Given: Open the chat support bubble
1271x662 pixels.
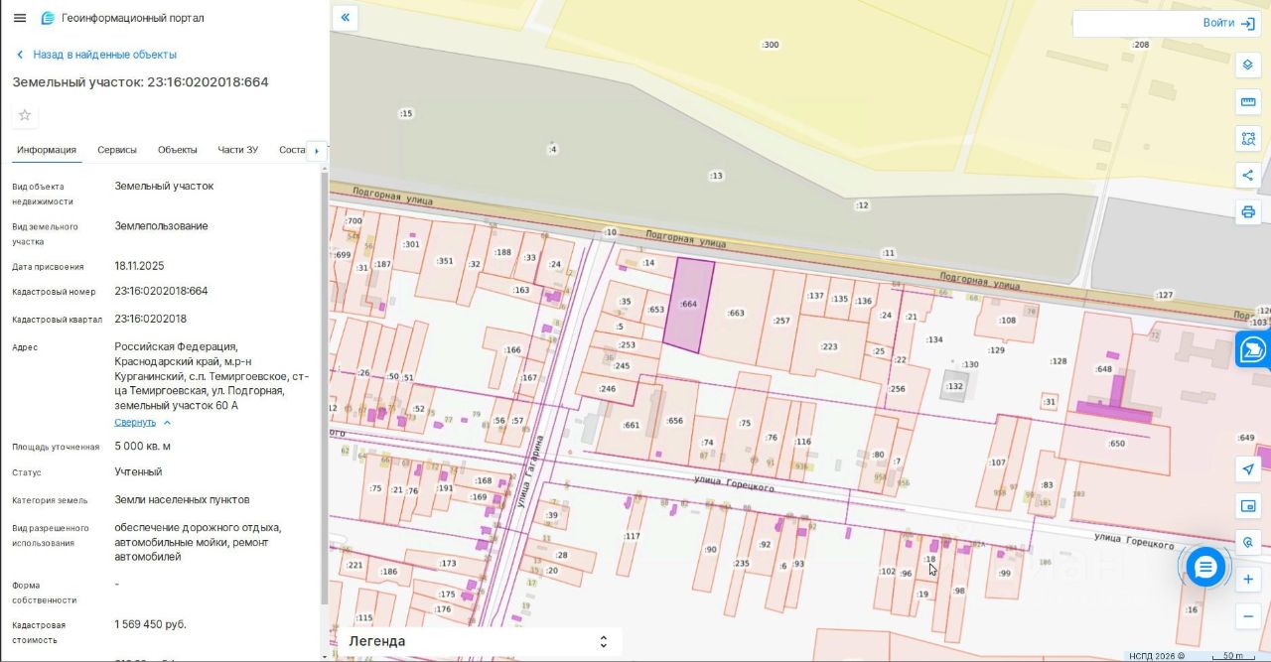Looking at the screenshot, I should pyautogui.click(x=1205, y=567).
